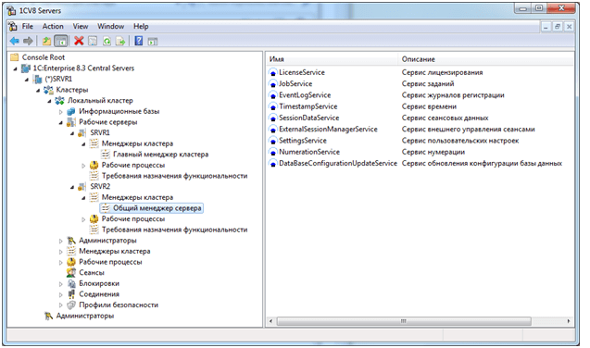Open the Action menu
590x348 pixels.
tap(53, 26)
